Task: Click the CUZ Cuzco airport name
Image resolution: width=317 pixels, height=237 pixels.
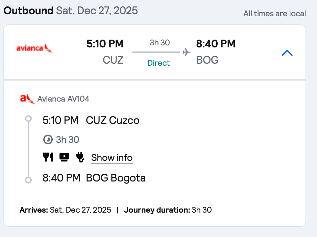Action: 113,120
